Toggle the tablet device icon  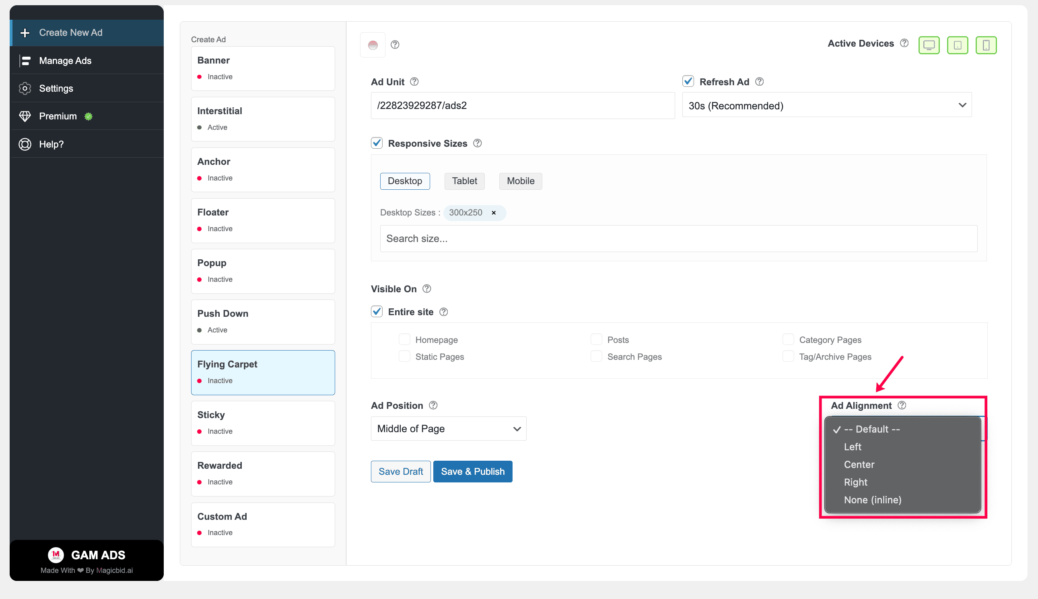tap(957, 45)
